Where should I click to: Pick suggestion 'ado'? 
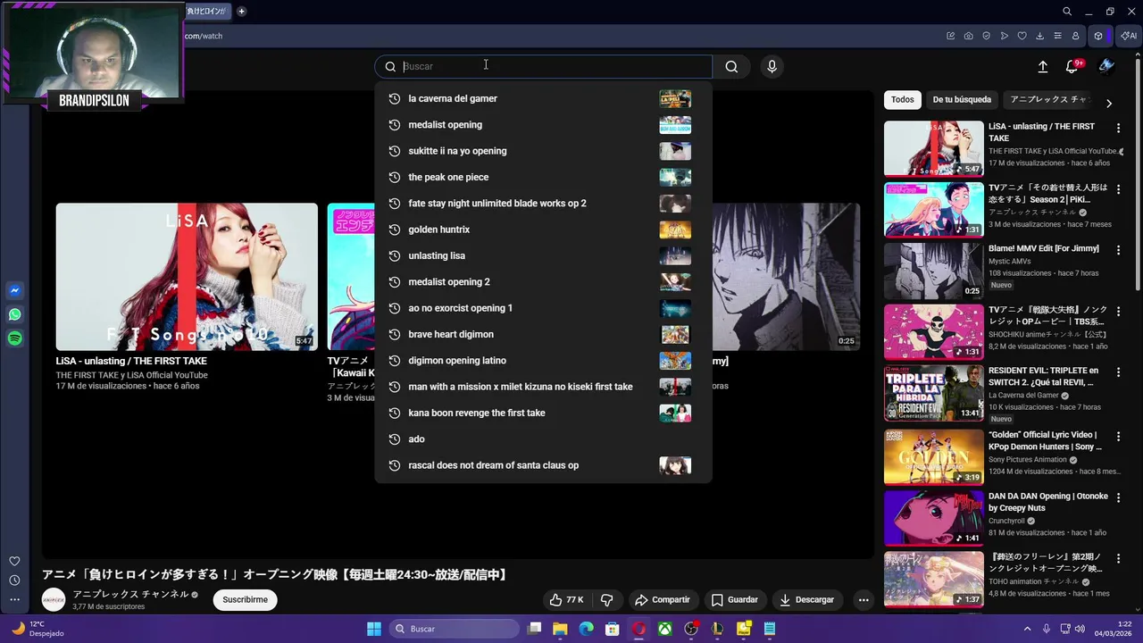(x=543, y=439)
